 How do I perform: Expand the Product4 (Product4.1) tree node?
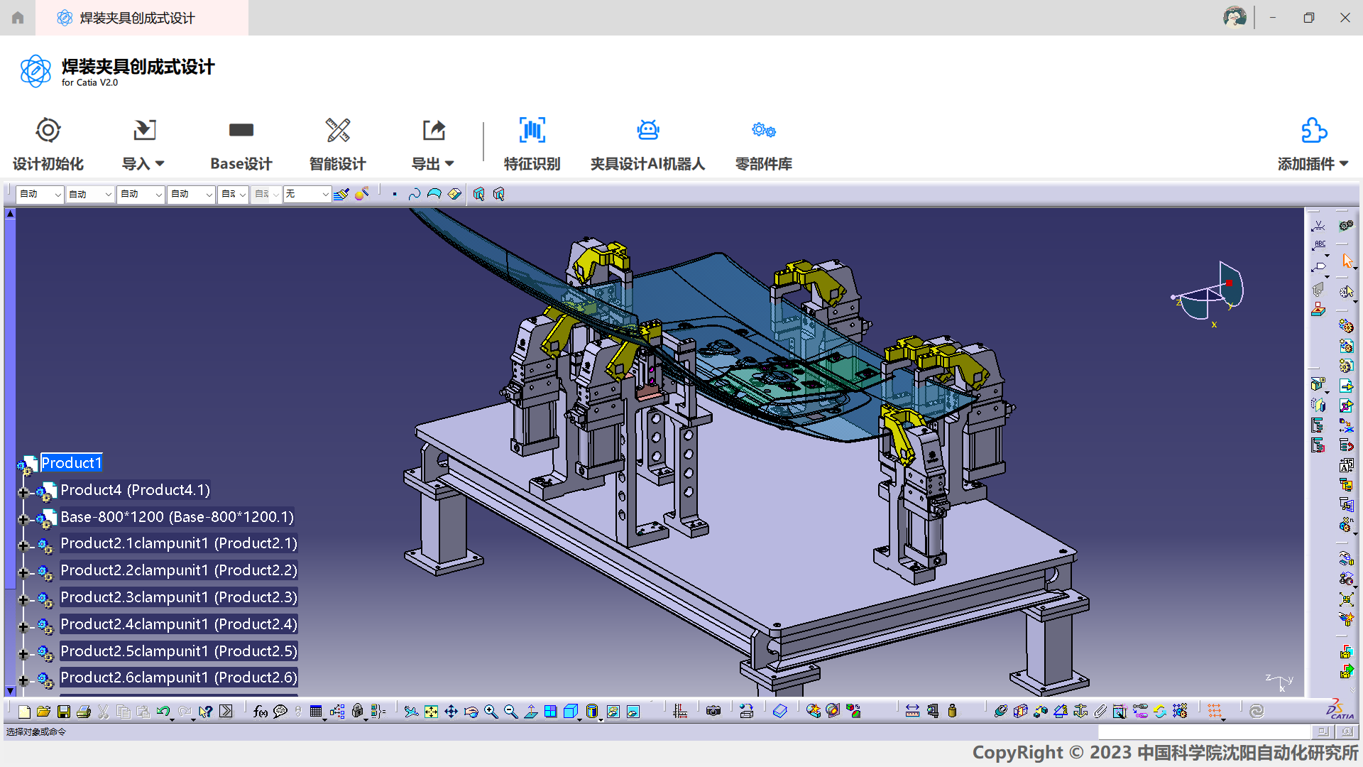click(x=23, y=492)
